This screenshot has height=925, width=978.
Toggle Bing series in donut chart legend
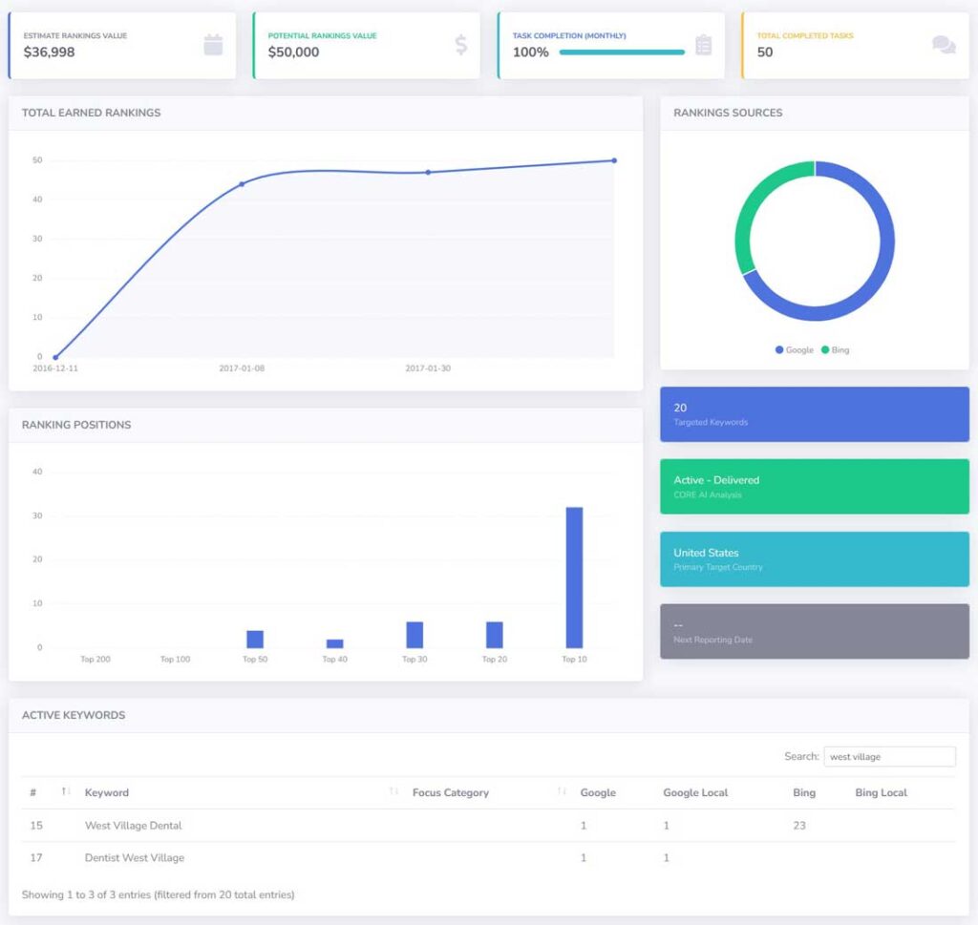click(x=835, y=350)
